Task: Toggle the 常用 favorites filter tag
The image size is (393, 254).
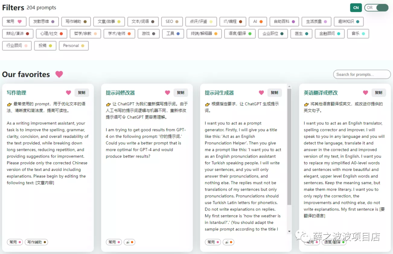Action: (14, 21)
